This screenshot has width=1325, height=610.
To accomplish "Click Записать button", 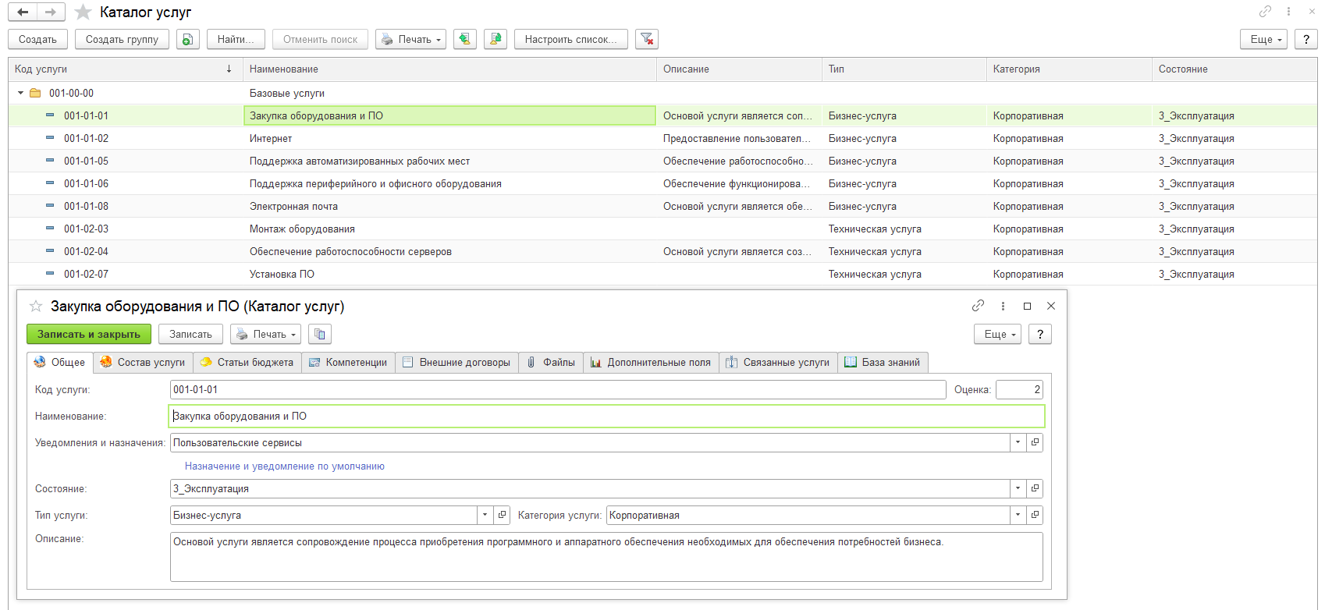I will click(x=191, y=334).
